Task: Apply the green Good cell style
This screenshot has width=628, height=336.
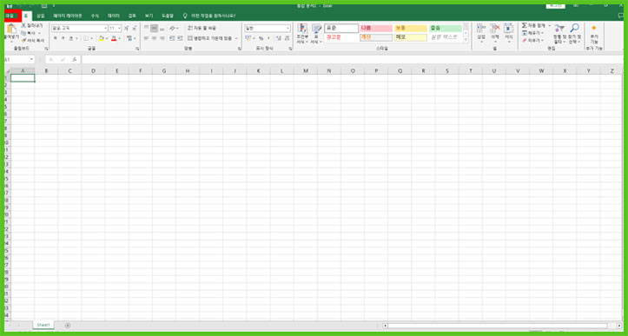Action: tap(446, 29)
